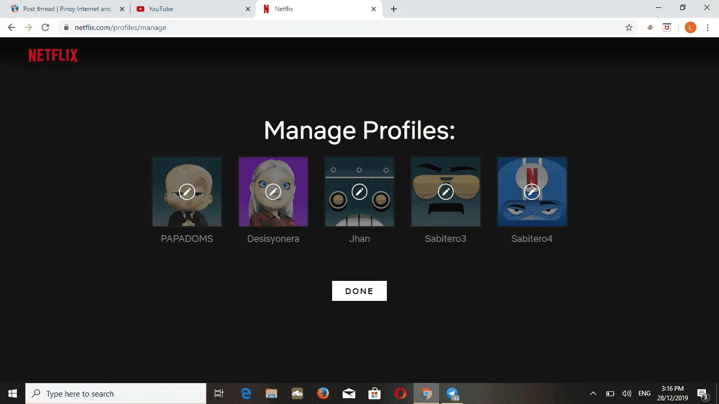Open Task View on the taskbar
Viewport: 719px width, 404px height.
219,393
